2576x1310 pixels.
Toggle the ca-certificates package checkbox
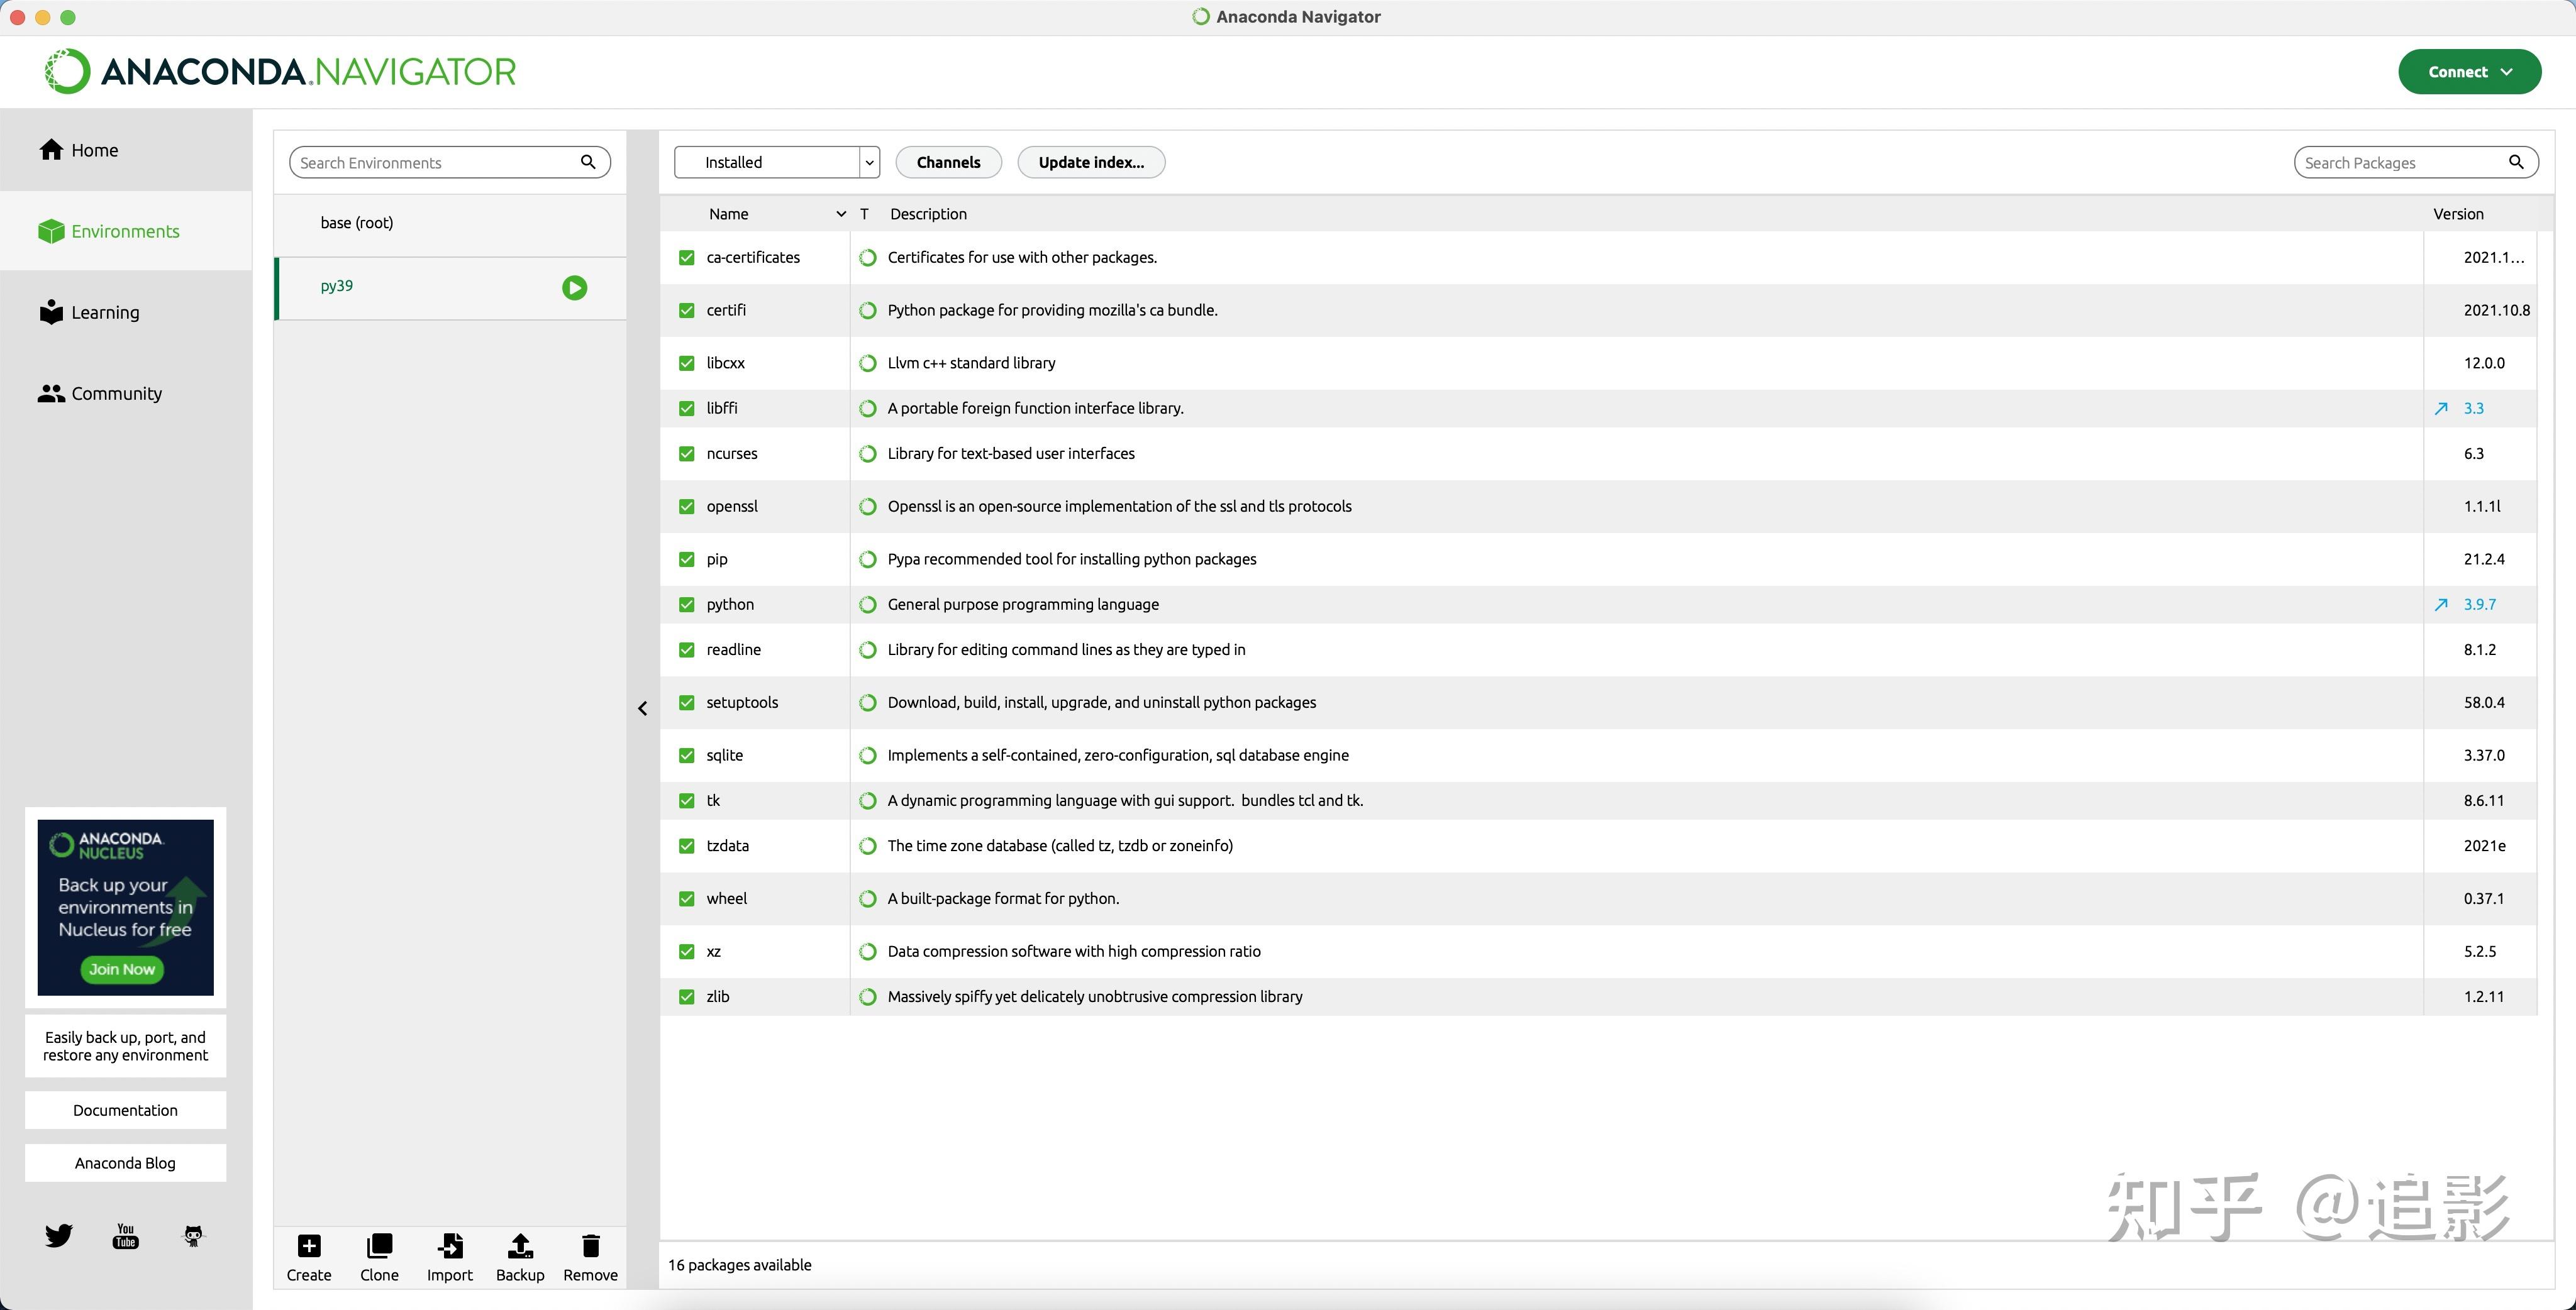point(686,258)
